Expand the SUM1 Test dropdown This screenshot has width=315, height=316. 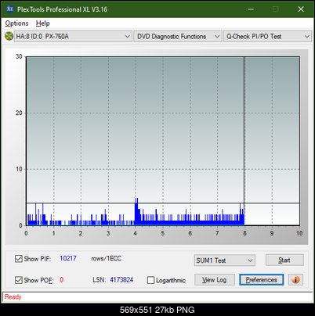pyautogui.click(x=225, y=260)
